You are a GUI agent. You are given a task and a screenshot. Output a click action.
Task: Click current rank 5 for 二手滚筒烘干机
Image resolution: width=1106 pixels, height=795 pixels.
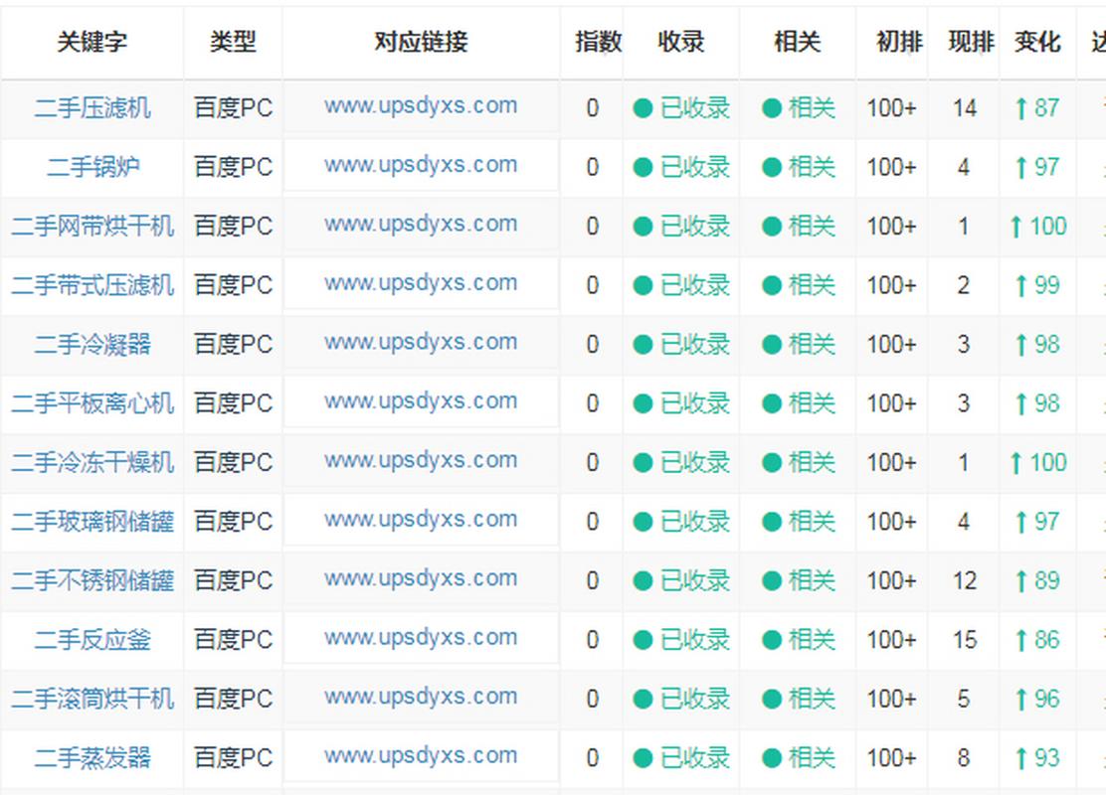click(964, 700)
